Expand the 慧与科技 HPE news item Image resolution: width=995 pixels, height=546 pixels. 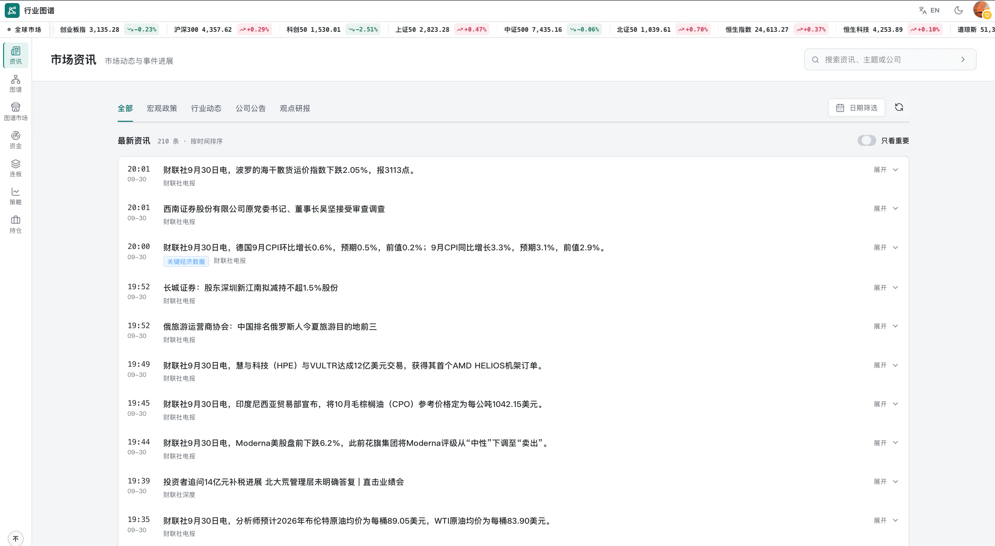(886, 365)
